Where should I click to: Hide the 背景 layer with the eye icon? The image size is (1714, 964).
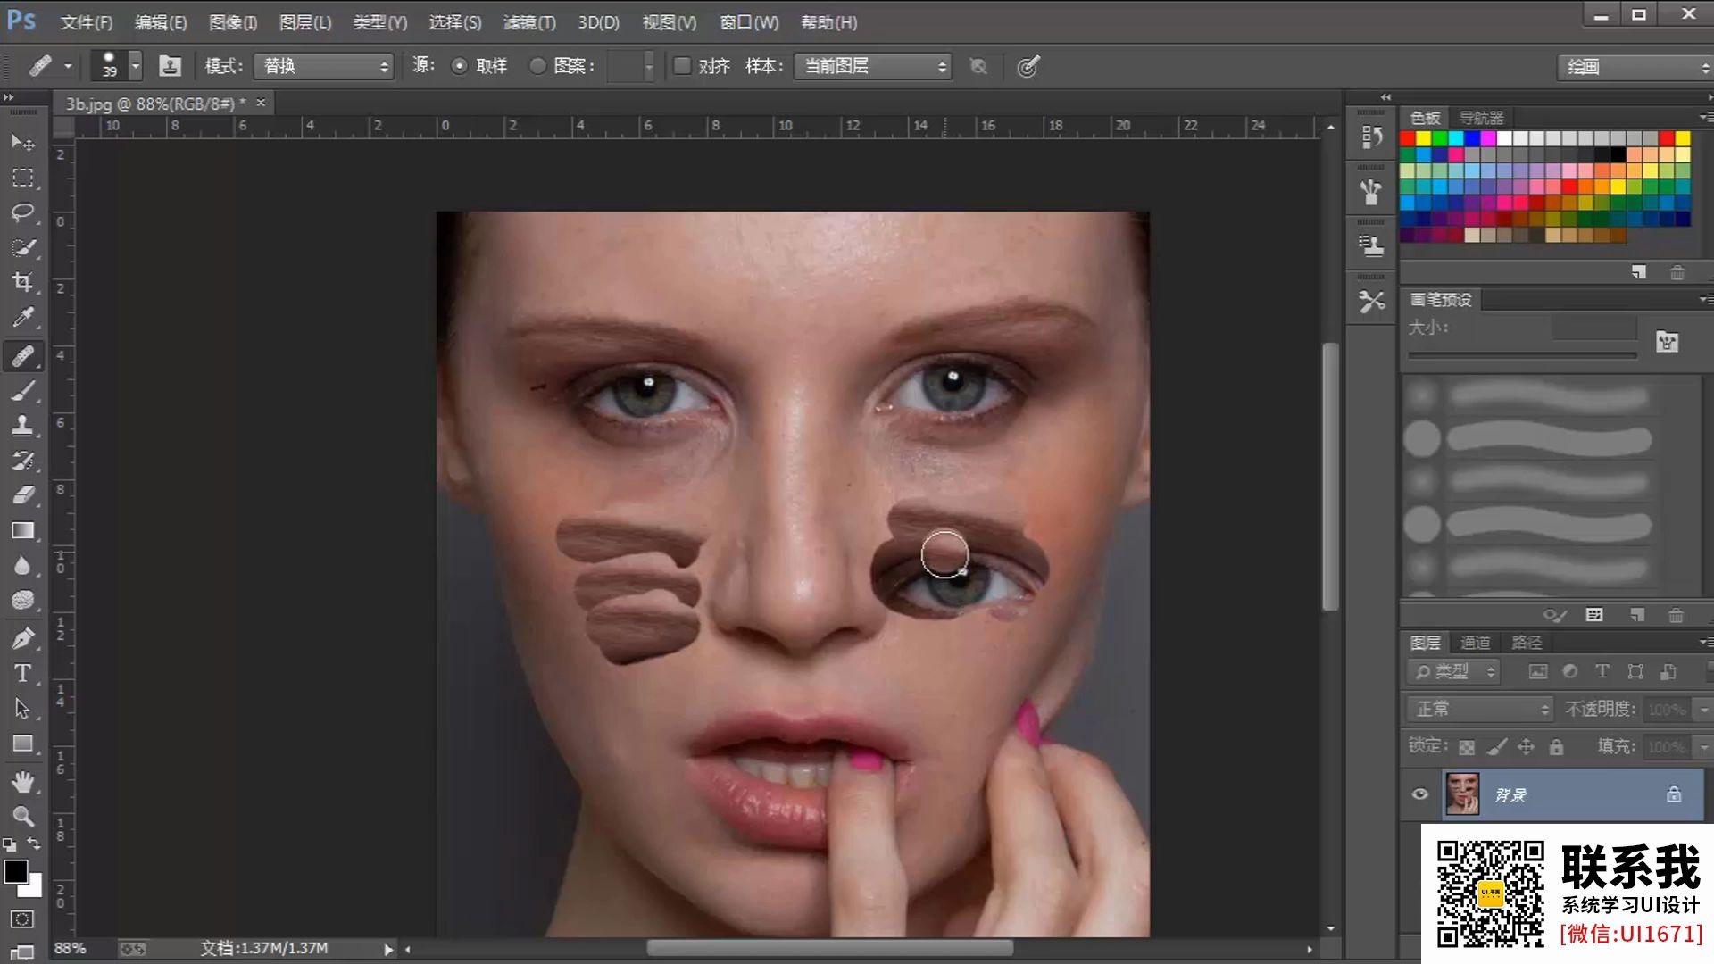coord(1419,794)
